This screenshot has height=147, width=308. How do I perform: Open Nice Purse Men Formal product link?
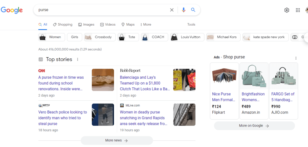(x=224, y=97)
